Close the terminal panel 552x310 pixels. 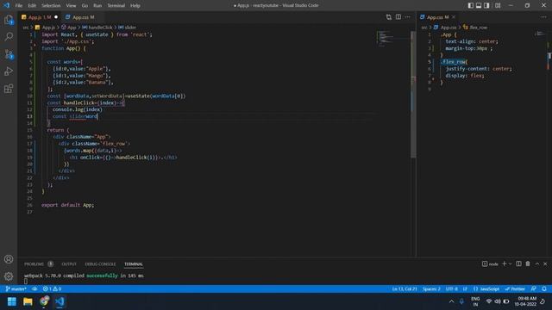pos(545,263)
